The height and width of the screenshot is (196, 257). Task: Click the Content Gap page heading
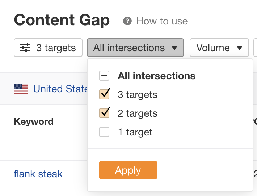(x=62, y=20)
